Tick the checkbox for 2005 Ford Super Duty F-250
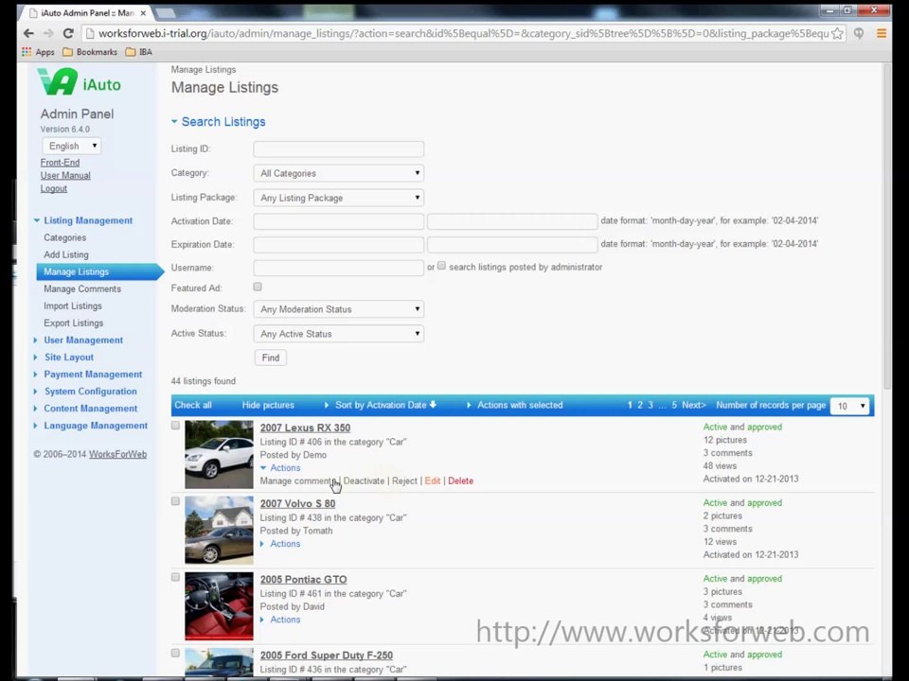 click(176, 654)
